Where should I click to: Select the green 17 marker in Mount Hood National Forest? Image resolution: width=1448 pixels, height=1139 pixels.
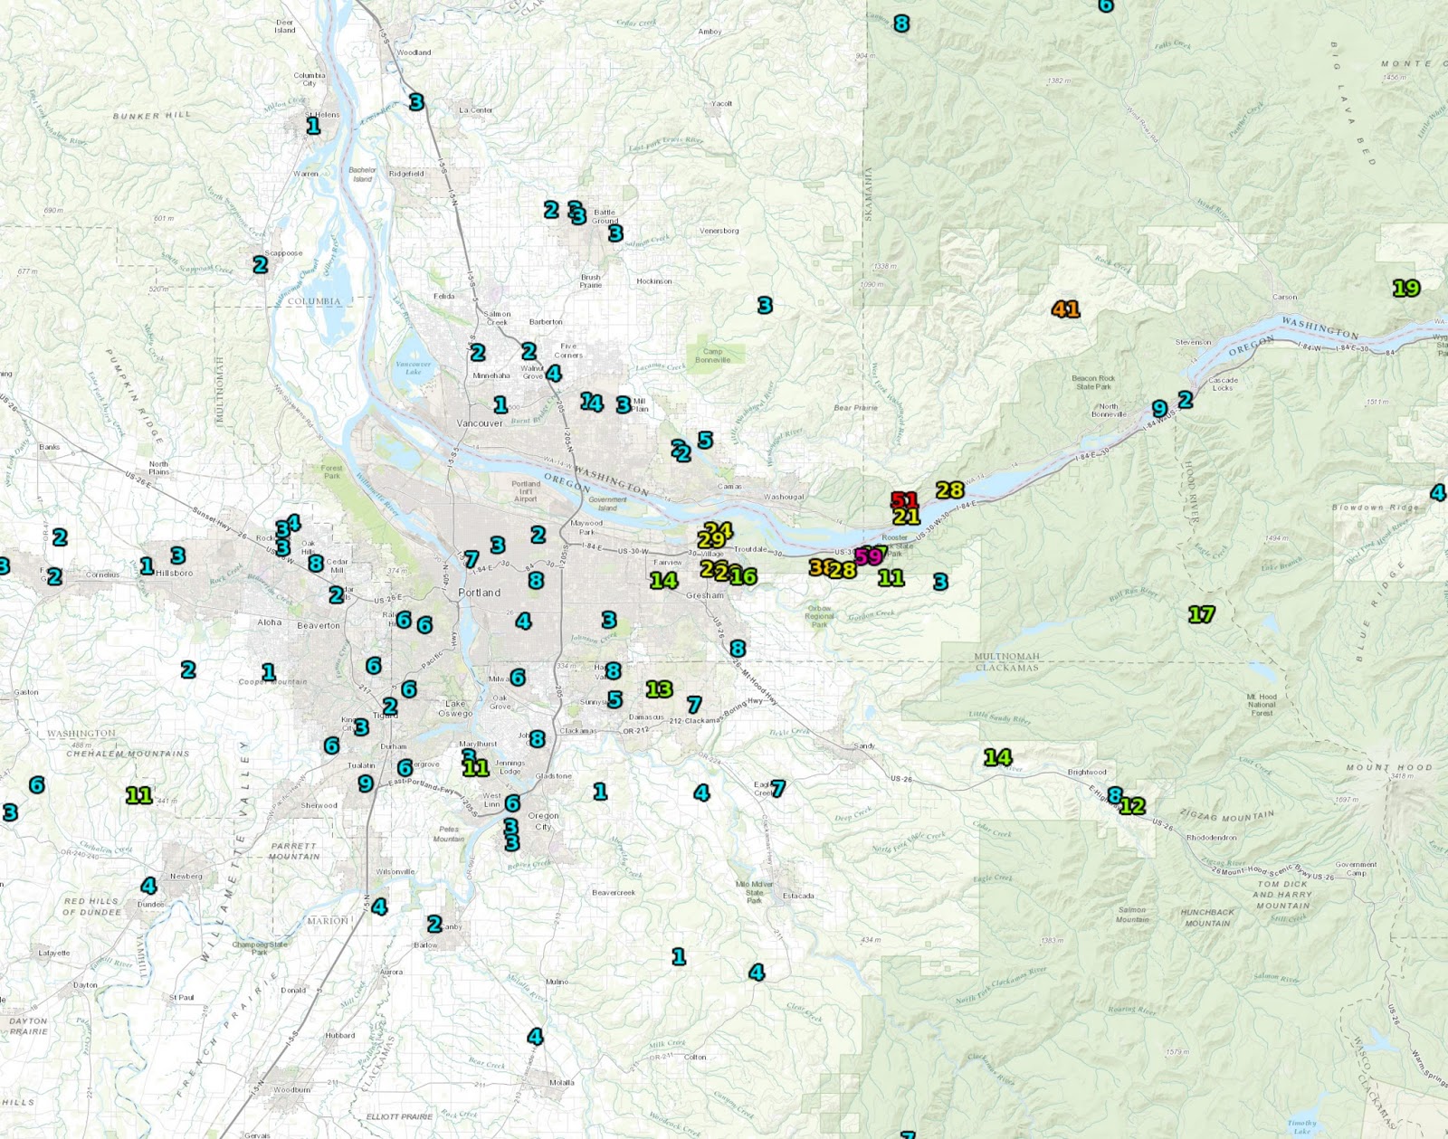(1200, 614)
